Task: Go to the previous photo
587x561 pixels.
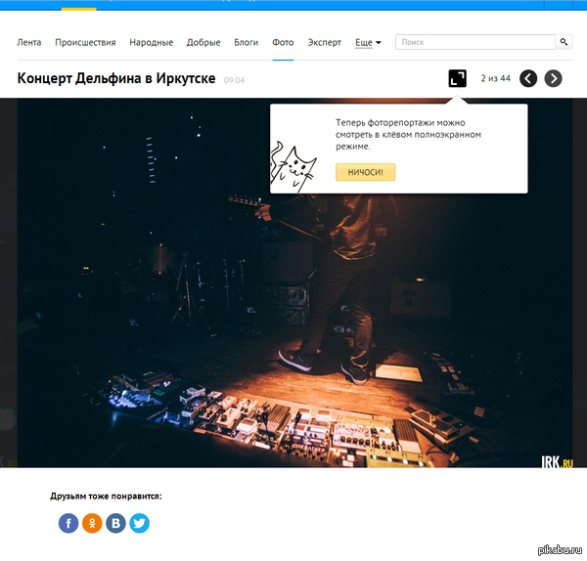Action: (x=528, y=78)
